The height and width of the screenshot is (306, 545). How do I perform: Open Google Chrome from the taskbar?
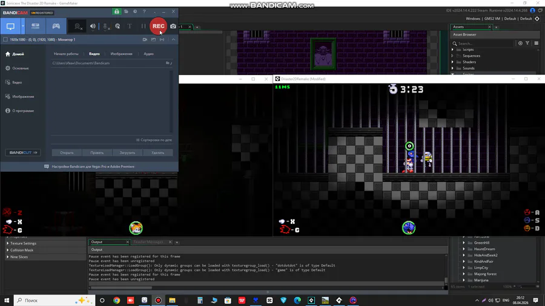click(116, 301)
